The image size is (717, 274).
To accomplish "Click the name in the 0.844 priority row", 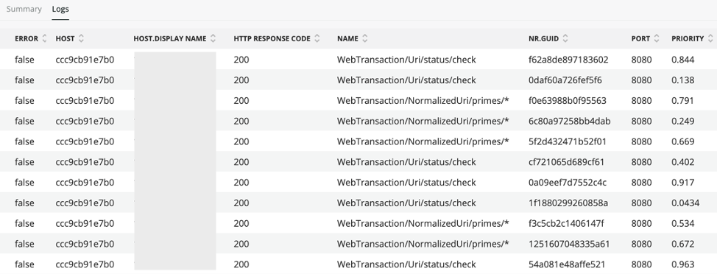I will 406,60.
